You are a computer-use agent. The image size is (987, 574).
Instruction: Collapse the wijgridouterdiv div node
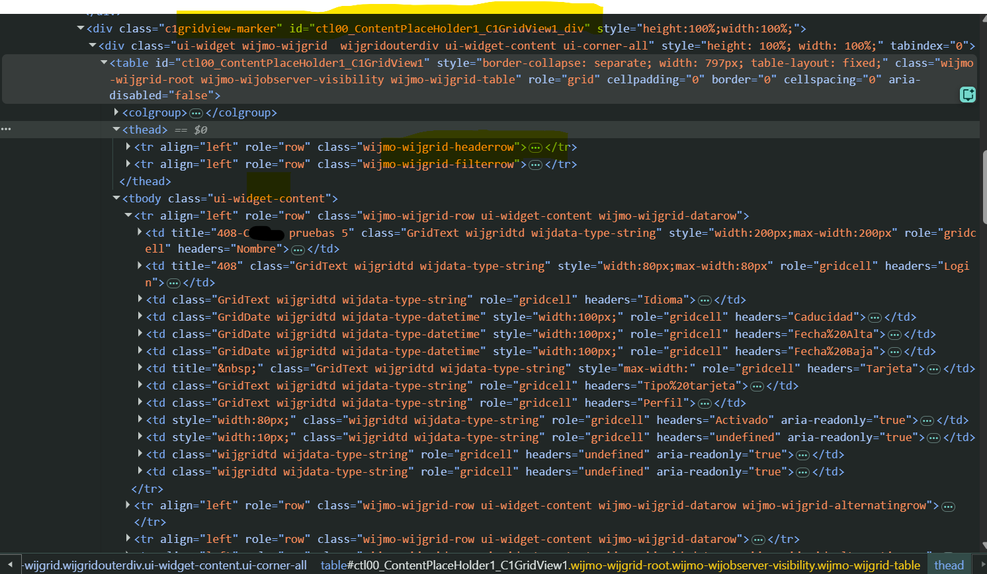coord(93,45)
